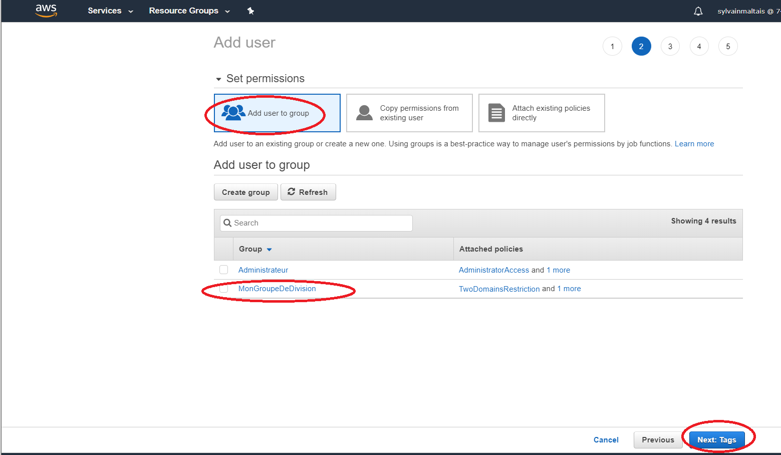Open the Learn more link
Image resolution: width=781 pixels, height=455 pixels.
tap(694, 144)
